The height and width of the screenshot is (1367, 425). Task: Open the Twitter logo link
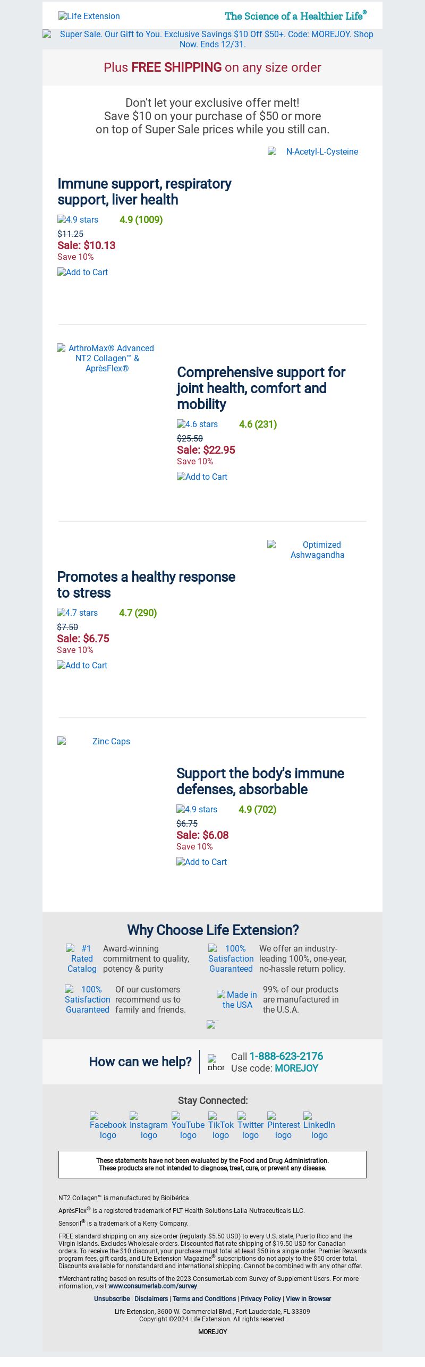tap(250, 1126)
